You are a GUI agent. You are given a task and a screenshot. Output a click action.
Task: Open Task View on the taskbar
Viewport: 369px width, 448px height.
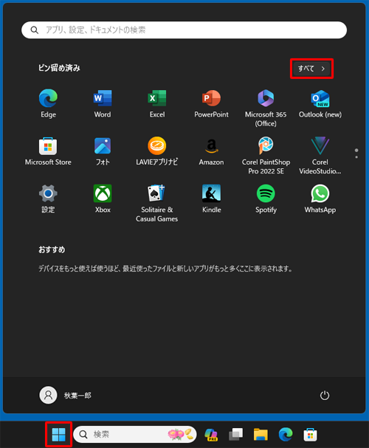pyautogui.click(x=236, y=435)
